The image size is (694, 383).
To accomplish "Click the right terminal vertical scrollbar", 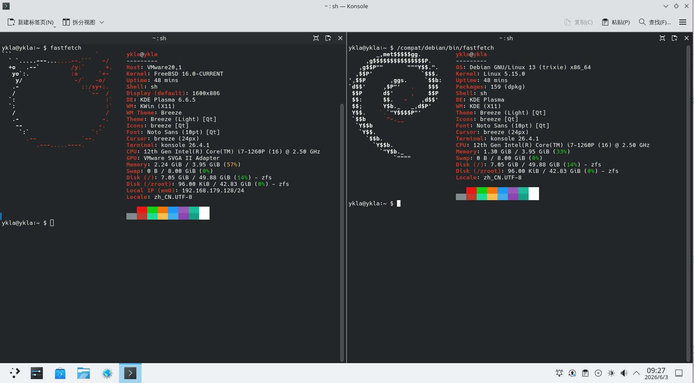I will pos(688,203).
